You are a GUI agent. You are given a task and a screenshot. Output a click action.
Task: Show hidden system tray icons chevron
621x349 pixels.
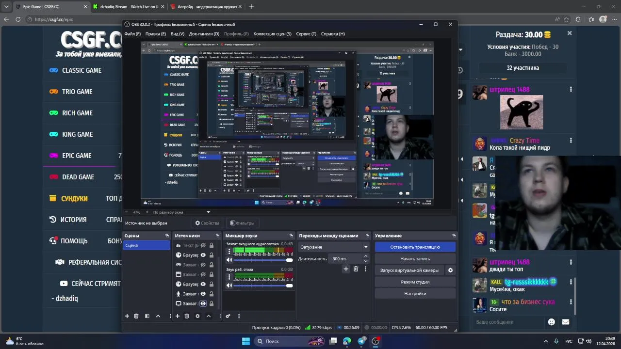click(546, 341)
